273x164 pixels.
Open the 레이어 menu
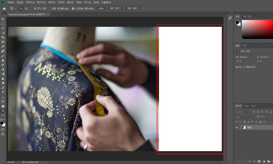tap(41, 2)
